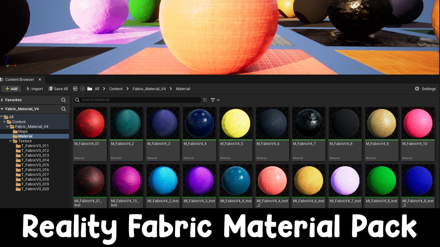Screen dimensions: 440x247
Task: Click the forward navigation arrow
Action: coord(82,89)
